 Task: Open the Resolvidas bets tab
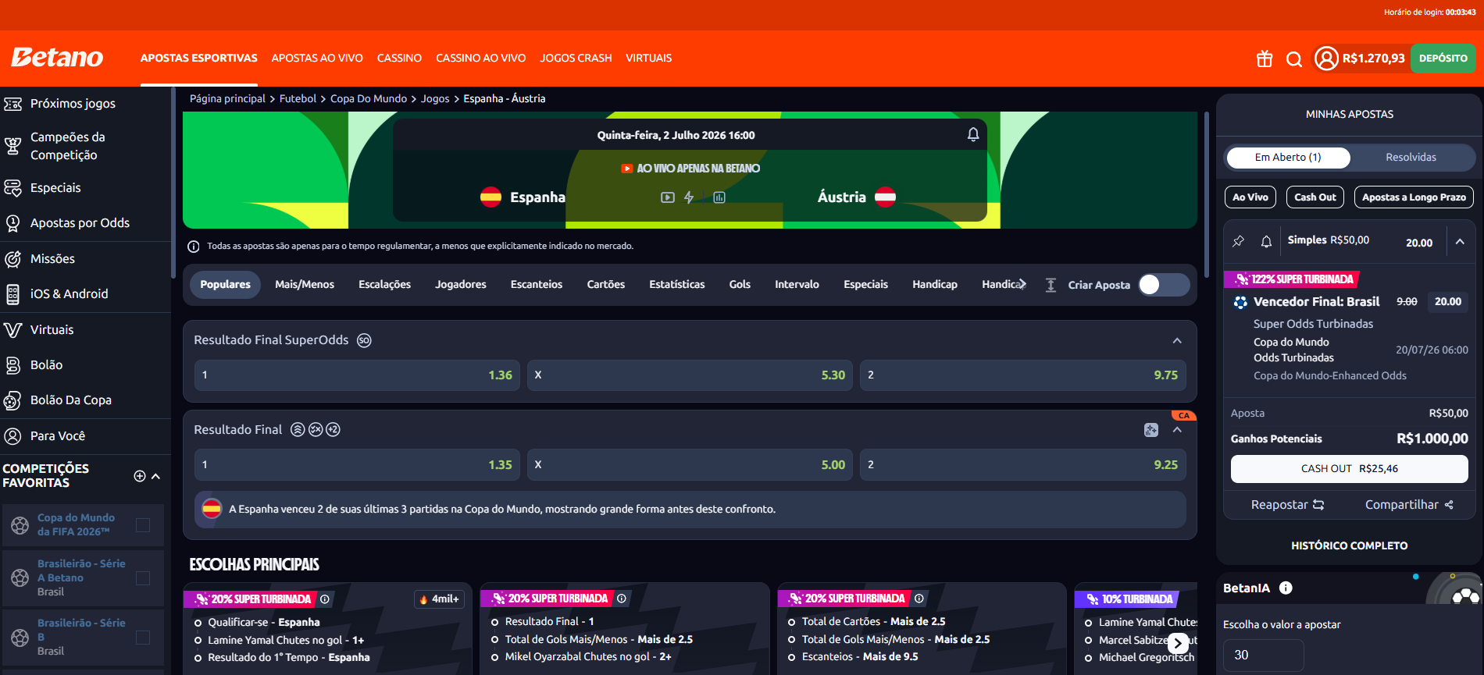point(1411,157)
